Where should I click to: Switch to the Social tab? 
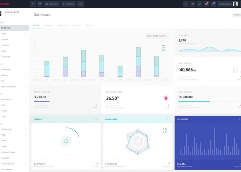(x=36, y=25)
